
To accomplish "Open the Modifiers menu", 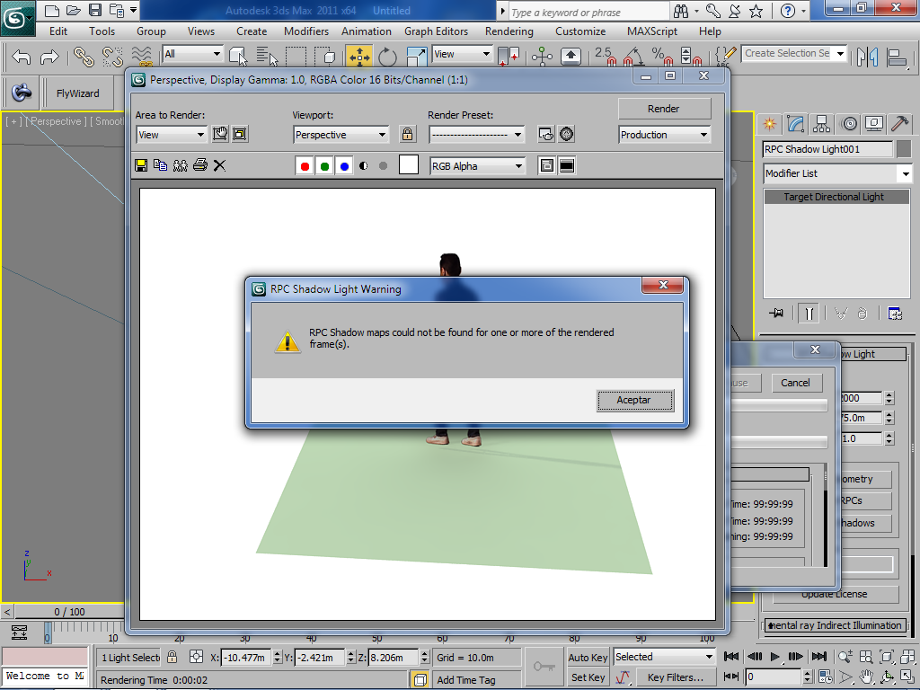I will [306, 31].
